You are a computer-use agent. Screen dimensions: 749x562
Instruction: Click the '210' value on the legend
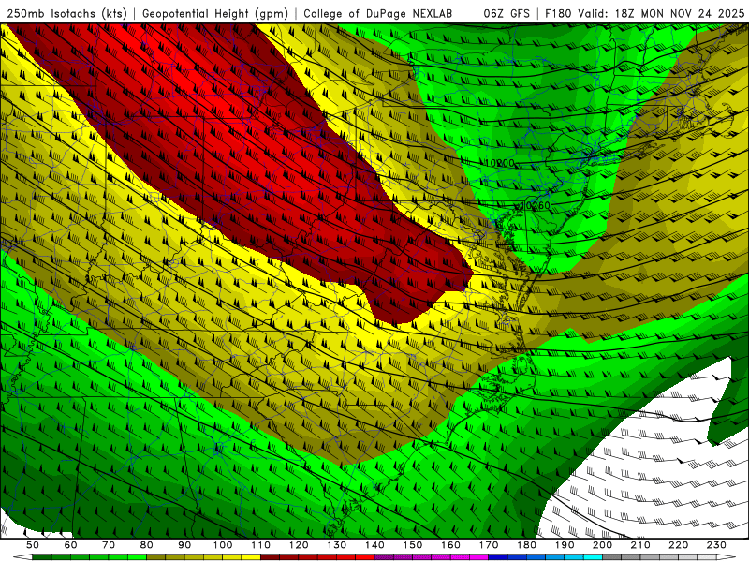(640, 545)
